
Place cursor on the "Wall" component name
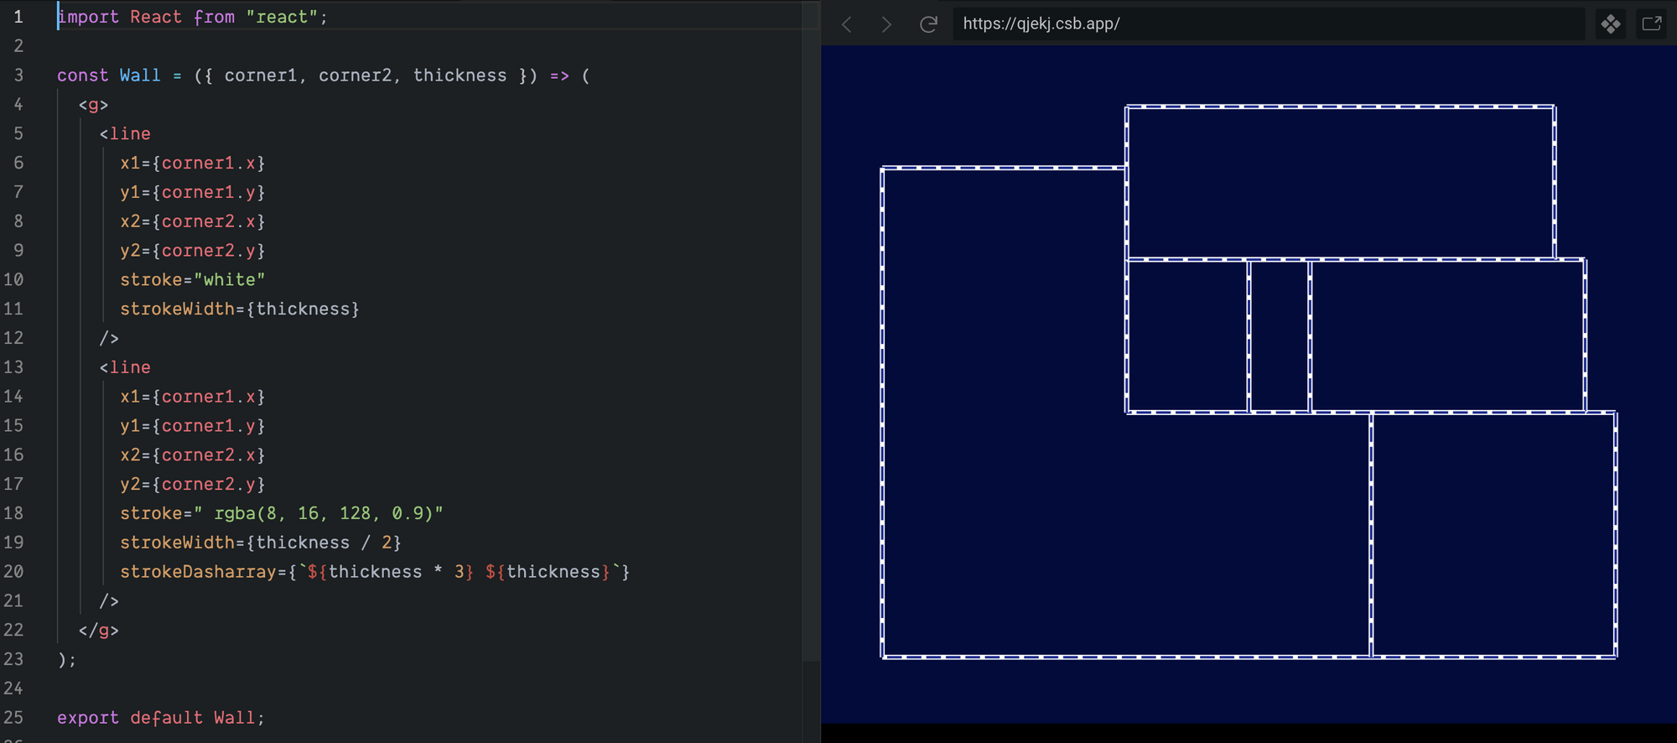click(139, 75)
